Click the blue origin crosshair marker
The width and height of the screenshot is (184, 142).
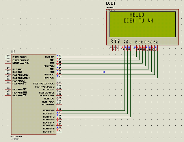[x=104, y=72]
